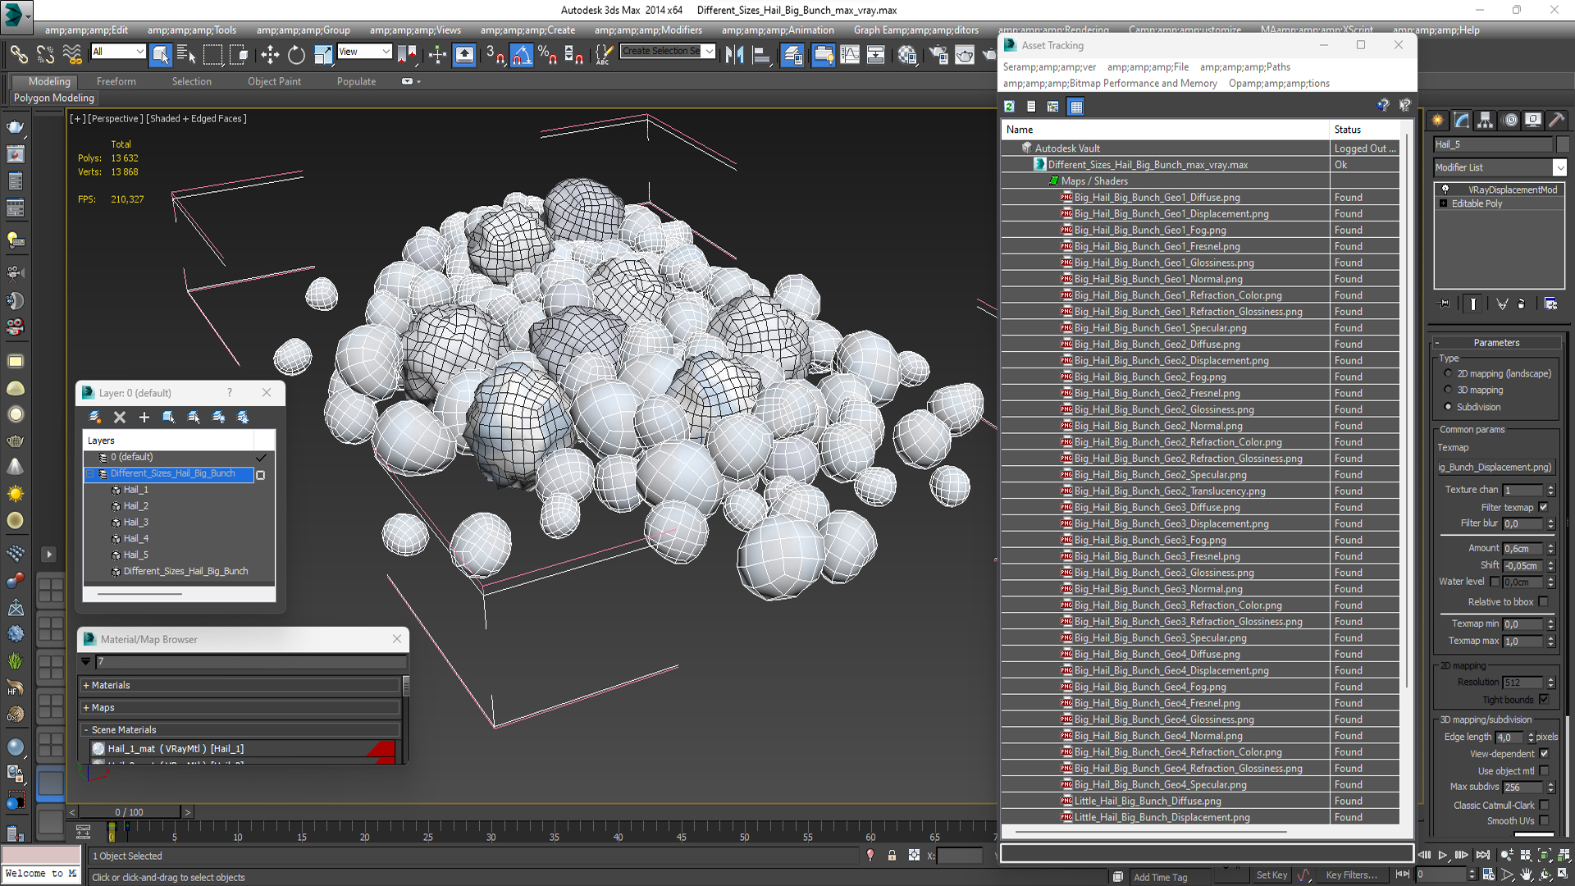
Task: Open the Display command panel tab
Action: [x=1533, y=120]
